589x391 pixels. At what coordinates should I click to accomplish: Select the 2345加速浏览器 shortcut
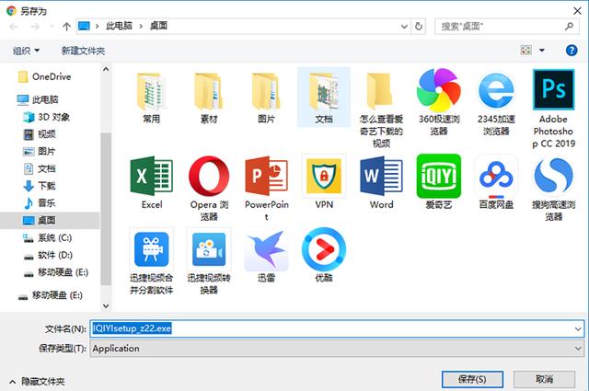click(496, 102)
